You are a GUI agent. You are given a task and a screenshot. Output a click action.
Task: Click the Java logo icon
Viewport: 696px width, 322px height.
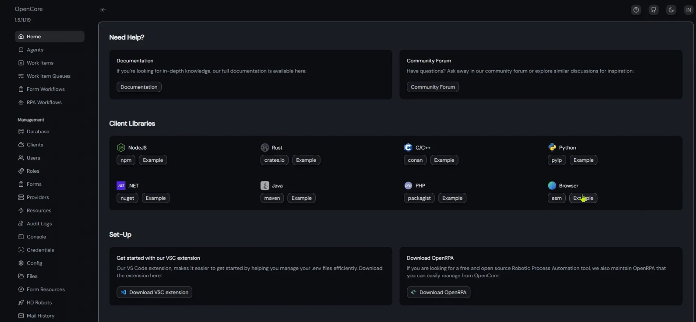pyautogui.click(x=265, y=185)
